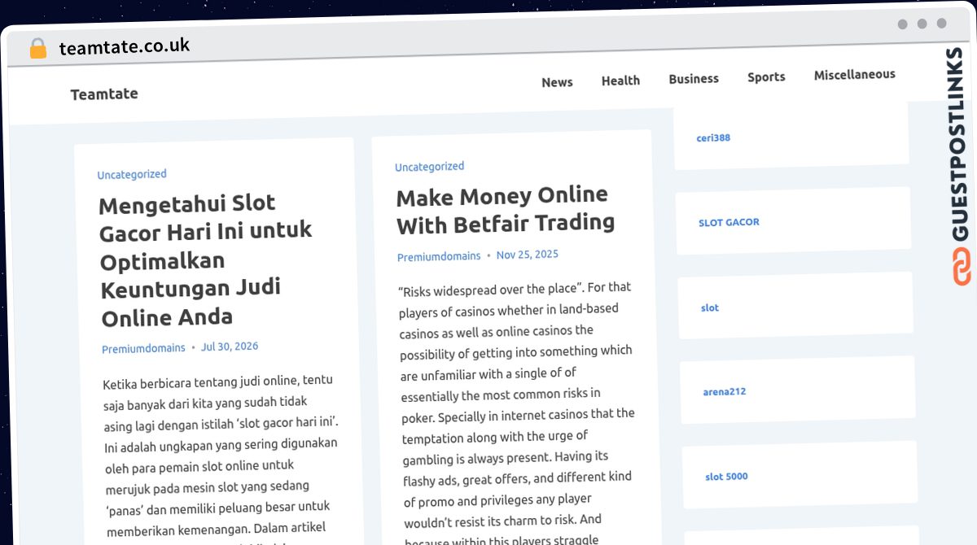
Task: Click Uncategorized above the Betfair Trading article
Action: pyautogui.click(x=429, y=167)
